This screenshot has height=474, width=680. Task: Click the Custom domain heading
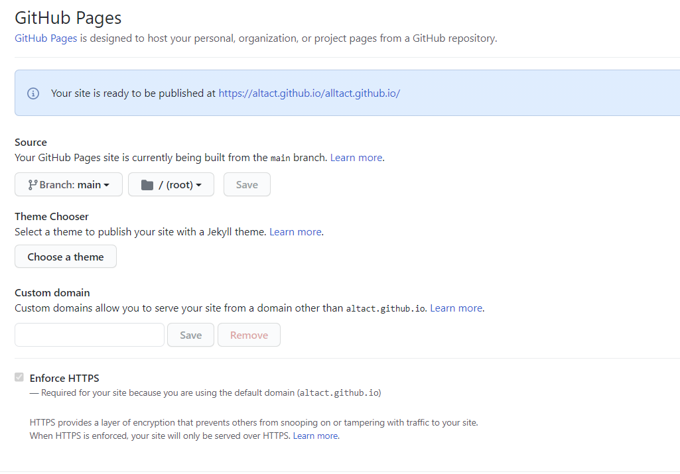pos(52,292)
